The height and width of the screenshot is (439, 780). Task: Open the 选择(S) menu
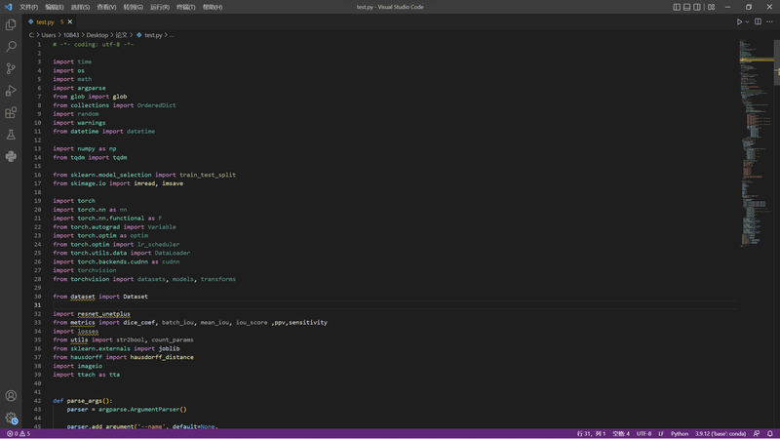coord(80,7)
